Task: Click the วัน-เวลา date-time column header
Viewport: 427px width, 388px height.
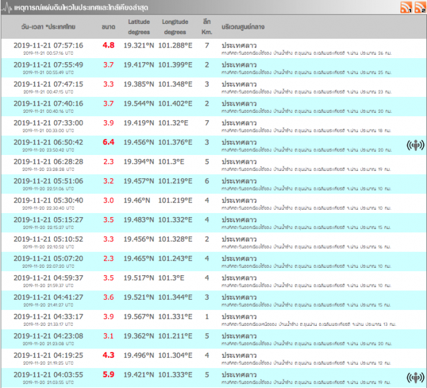Action: click(x=48, y=27)
